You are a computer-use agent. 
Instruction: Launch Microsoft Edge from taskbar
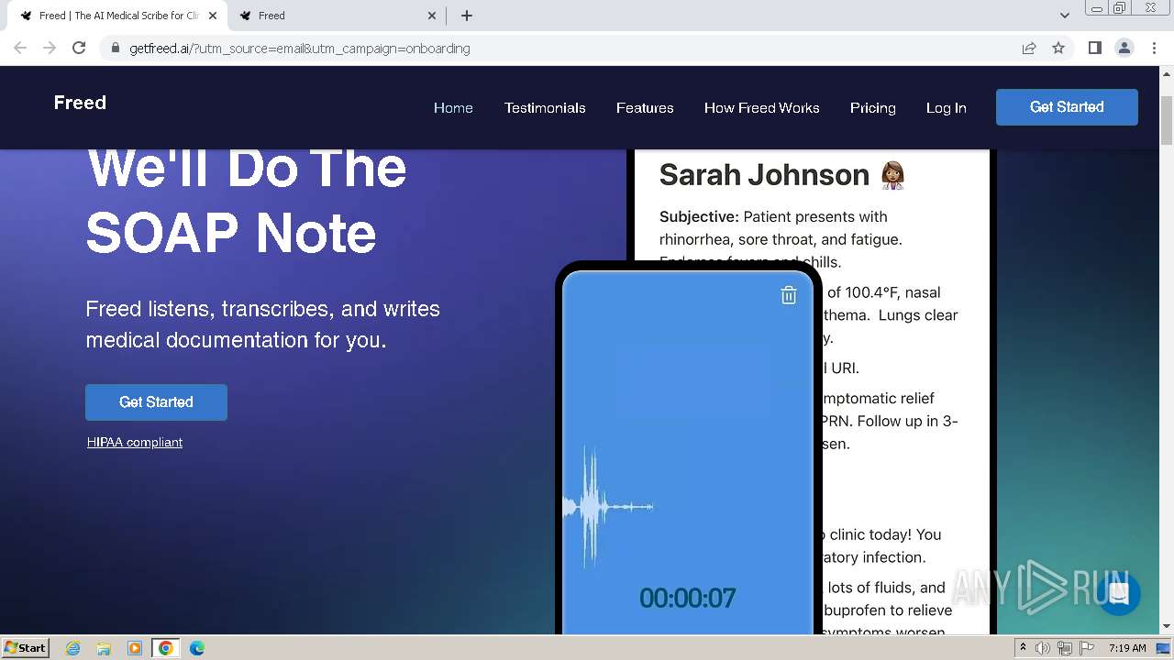197,648
